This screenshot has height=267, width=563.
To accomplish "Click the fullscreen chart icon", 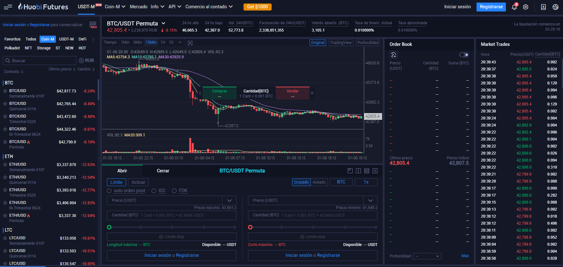I will (x=190, y=43).
